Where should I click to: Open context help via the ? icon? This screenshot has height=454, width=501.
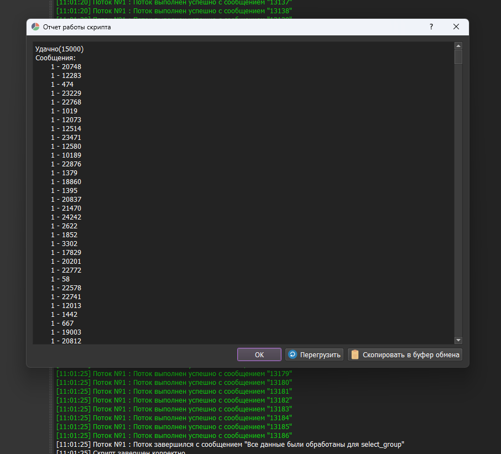click(431, 27)
